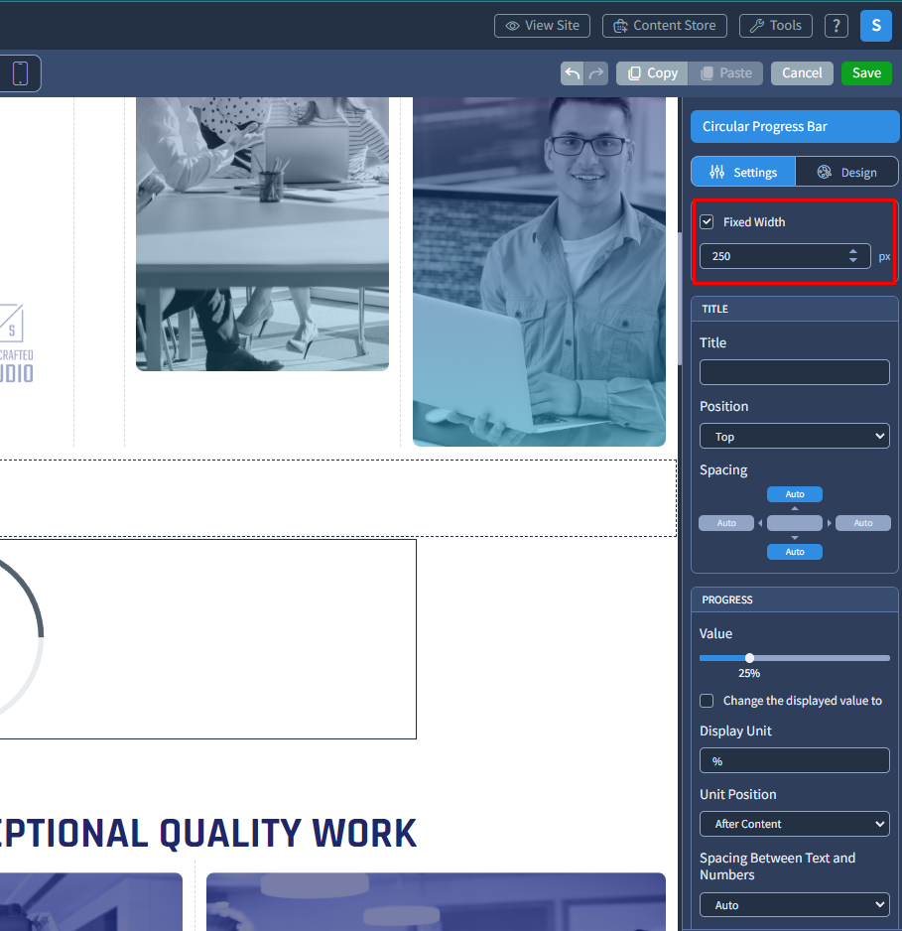Image resolution: width=902 pixels, height=931 pixels.
Task: Uncheck the Fixed Width checkbox
Action: coord(707,222)
